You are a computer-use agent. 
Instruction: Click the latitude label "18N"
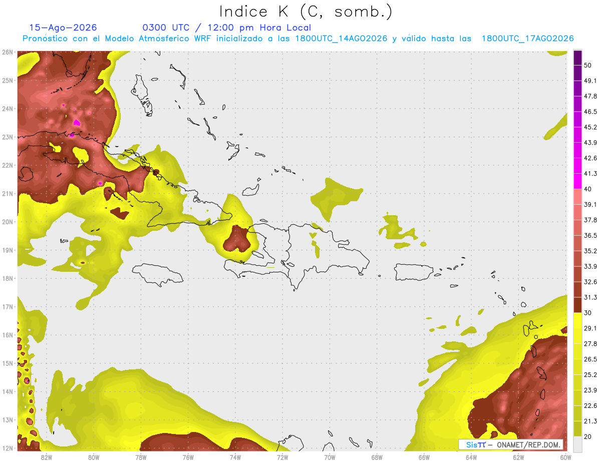click(8, 278)
